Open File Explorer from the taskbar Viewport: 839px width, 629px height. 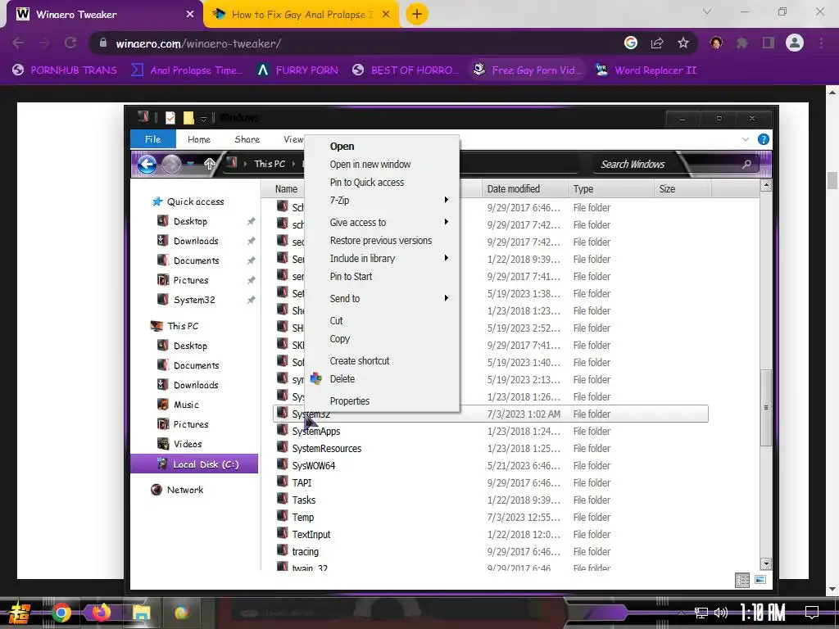[141, 613]
